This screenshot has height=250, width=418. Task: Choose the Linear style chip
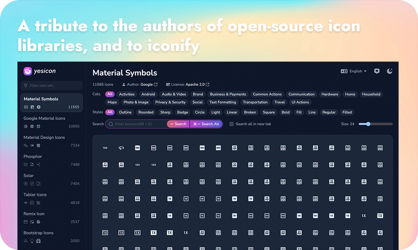click(232, 112)
